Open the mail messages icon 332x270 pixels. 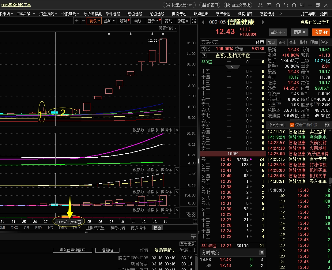tap(269, 5)
